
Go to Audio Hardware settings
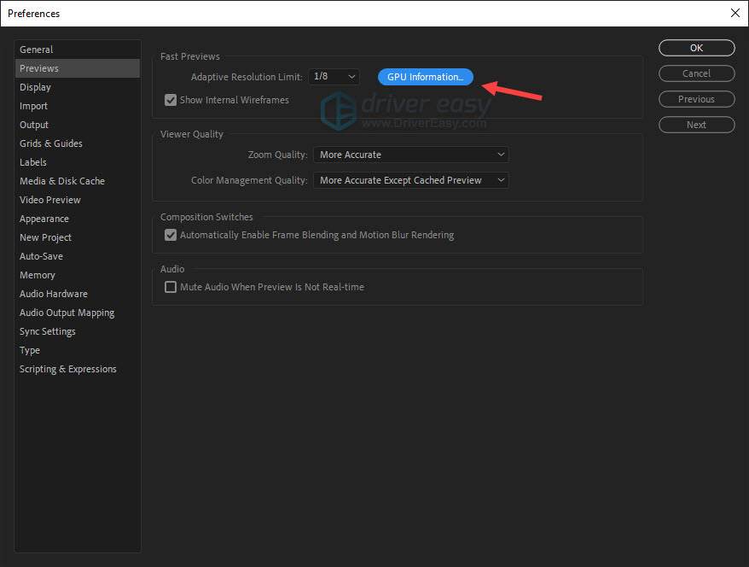[x=53, y=293]
